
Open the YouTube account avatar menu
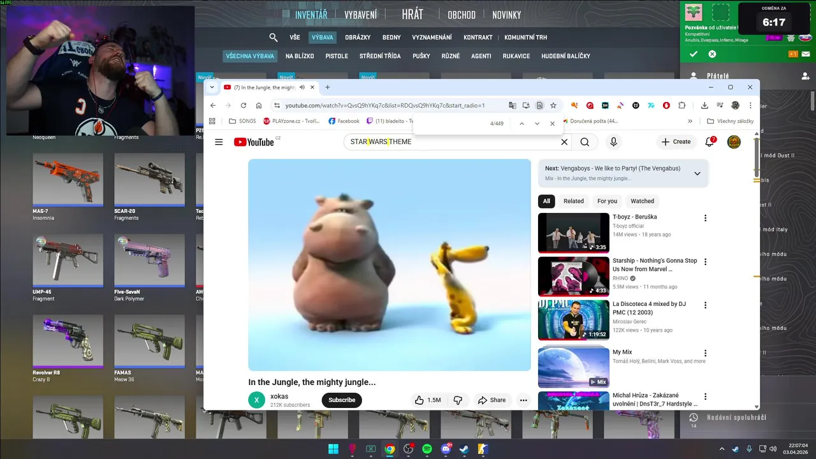pos(734,142)
